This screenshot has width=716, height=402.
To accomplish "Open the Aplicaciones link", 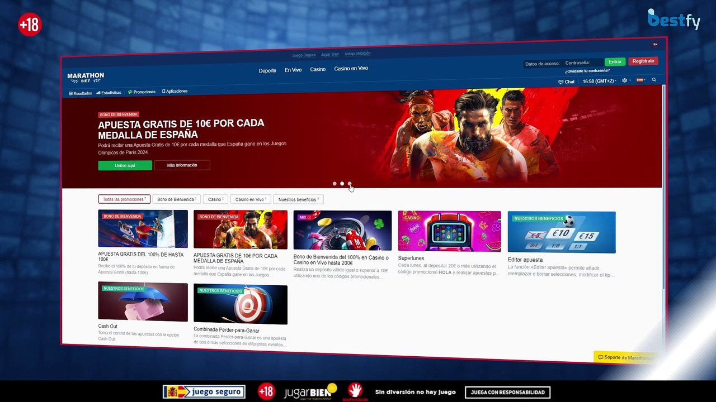I will pyautogui.click(x=175, y=91).
